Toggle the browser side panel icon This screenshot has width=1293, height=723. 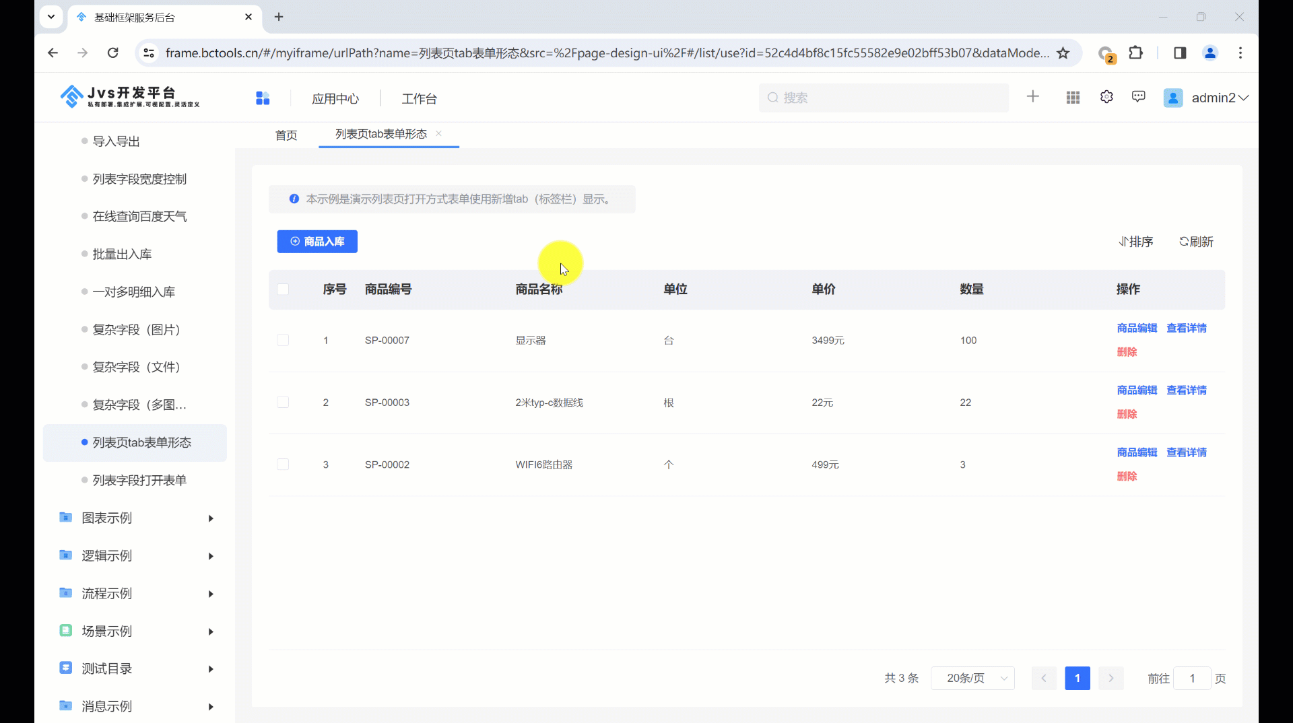1180,53
